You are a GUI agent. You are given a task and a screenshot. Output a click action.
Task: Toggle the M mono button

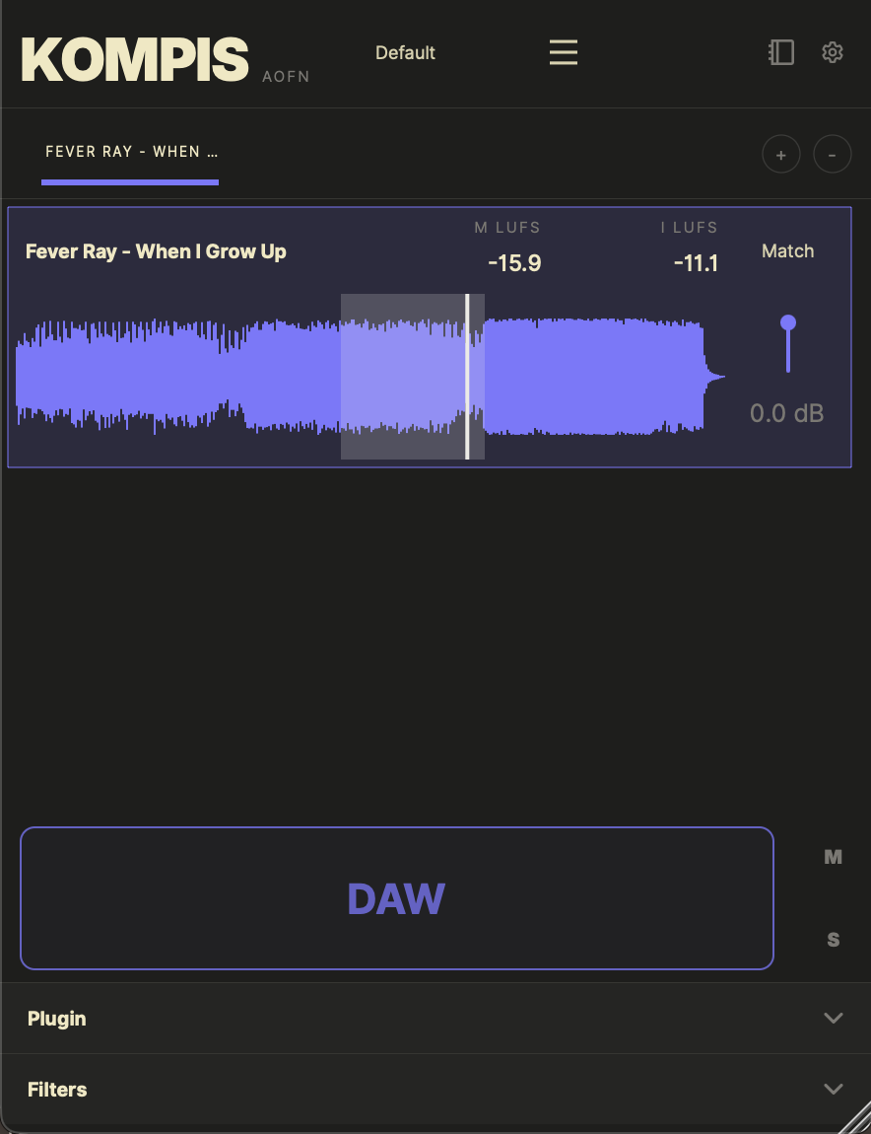(833, 857)
